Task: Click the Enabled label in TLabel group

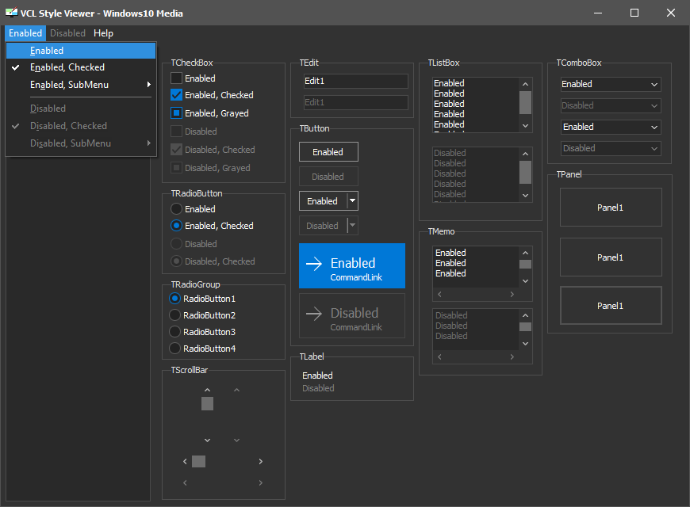Action: click(x=317, y=375)
